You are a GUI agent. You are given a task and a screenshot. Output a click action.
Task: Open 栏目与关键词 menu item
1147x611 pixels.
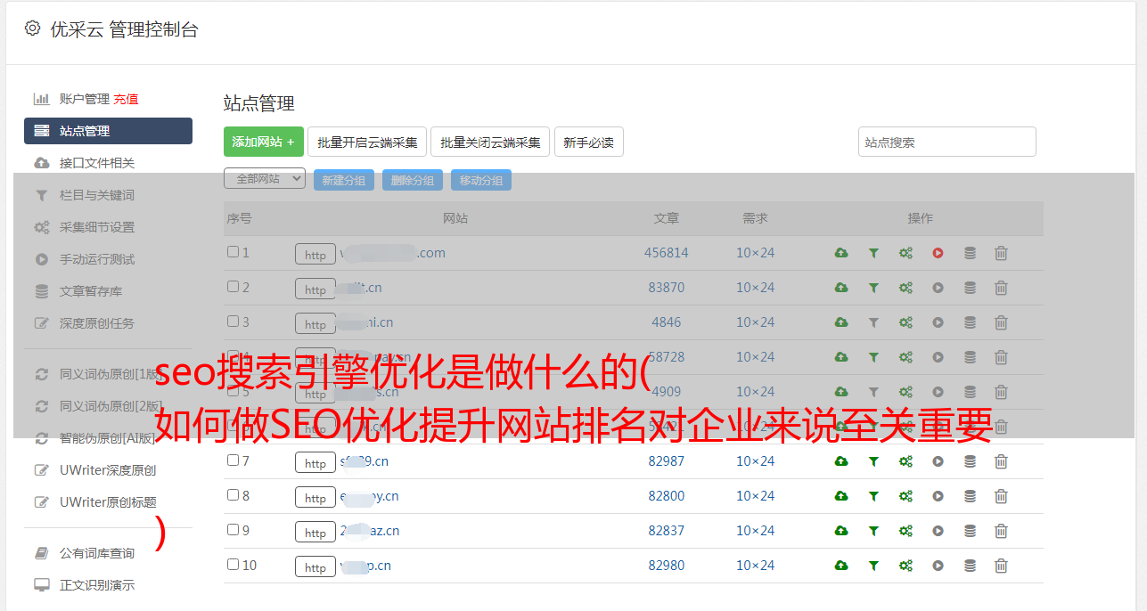tap(97, 195)
